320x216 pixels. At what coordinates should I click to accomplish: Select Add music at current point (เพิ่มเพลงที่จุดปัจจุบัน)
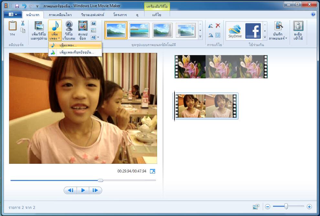coord(77,52)
